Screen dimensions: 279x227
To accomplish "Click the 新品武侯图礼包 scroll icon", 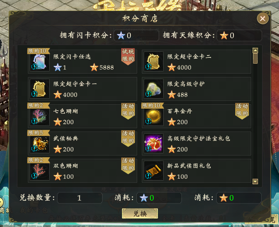I will coord(153,171).
